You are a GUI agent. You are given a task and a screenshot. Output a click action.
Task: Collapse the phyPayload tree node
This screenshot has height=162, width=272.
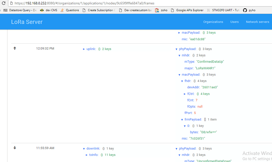pyautogui.click(x=176, y=49)
